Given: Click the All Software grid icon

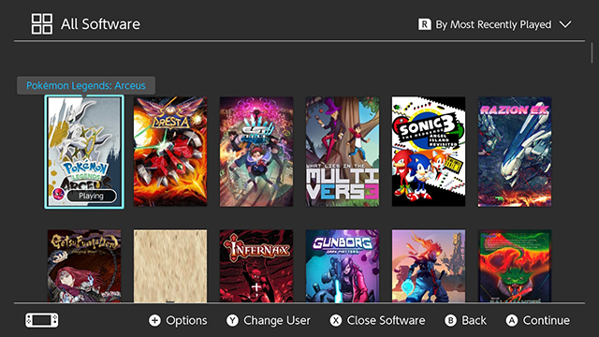Looking at the screenshot, I should [42, 24].
